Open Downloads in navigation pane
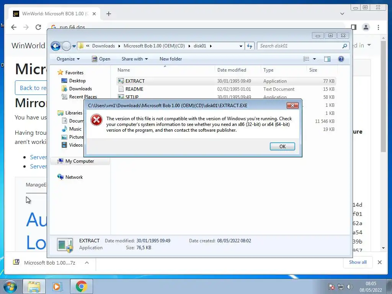 80,89
